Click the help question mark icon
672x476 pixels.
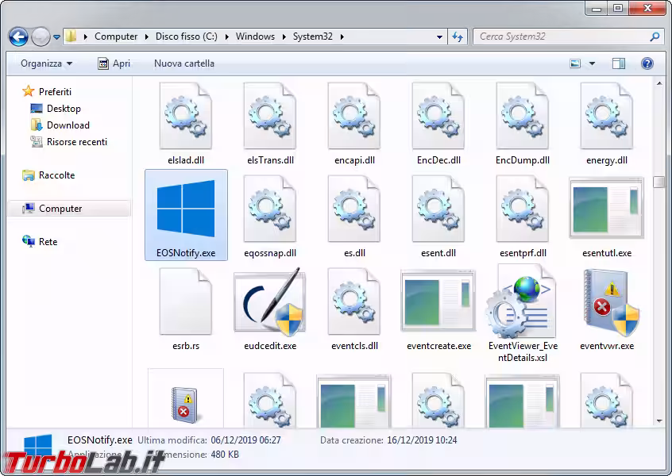[647, 63]
